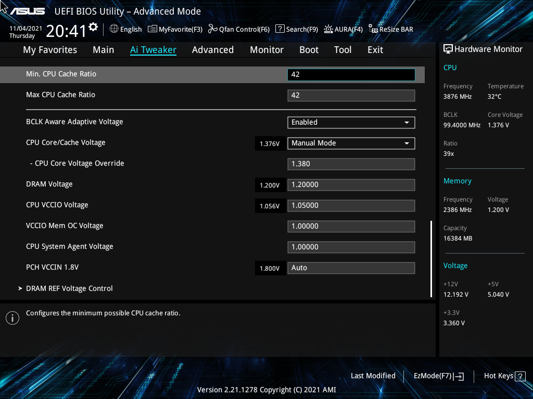The height and width of the screenshot is (399, 533).
Task: Click the globe language icon
Action: click(x=114, y=29)
